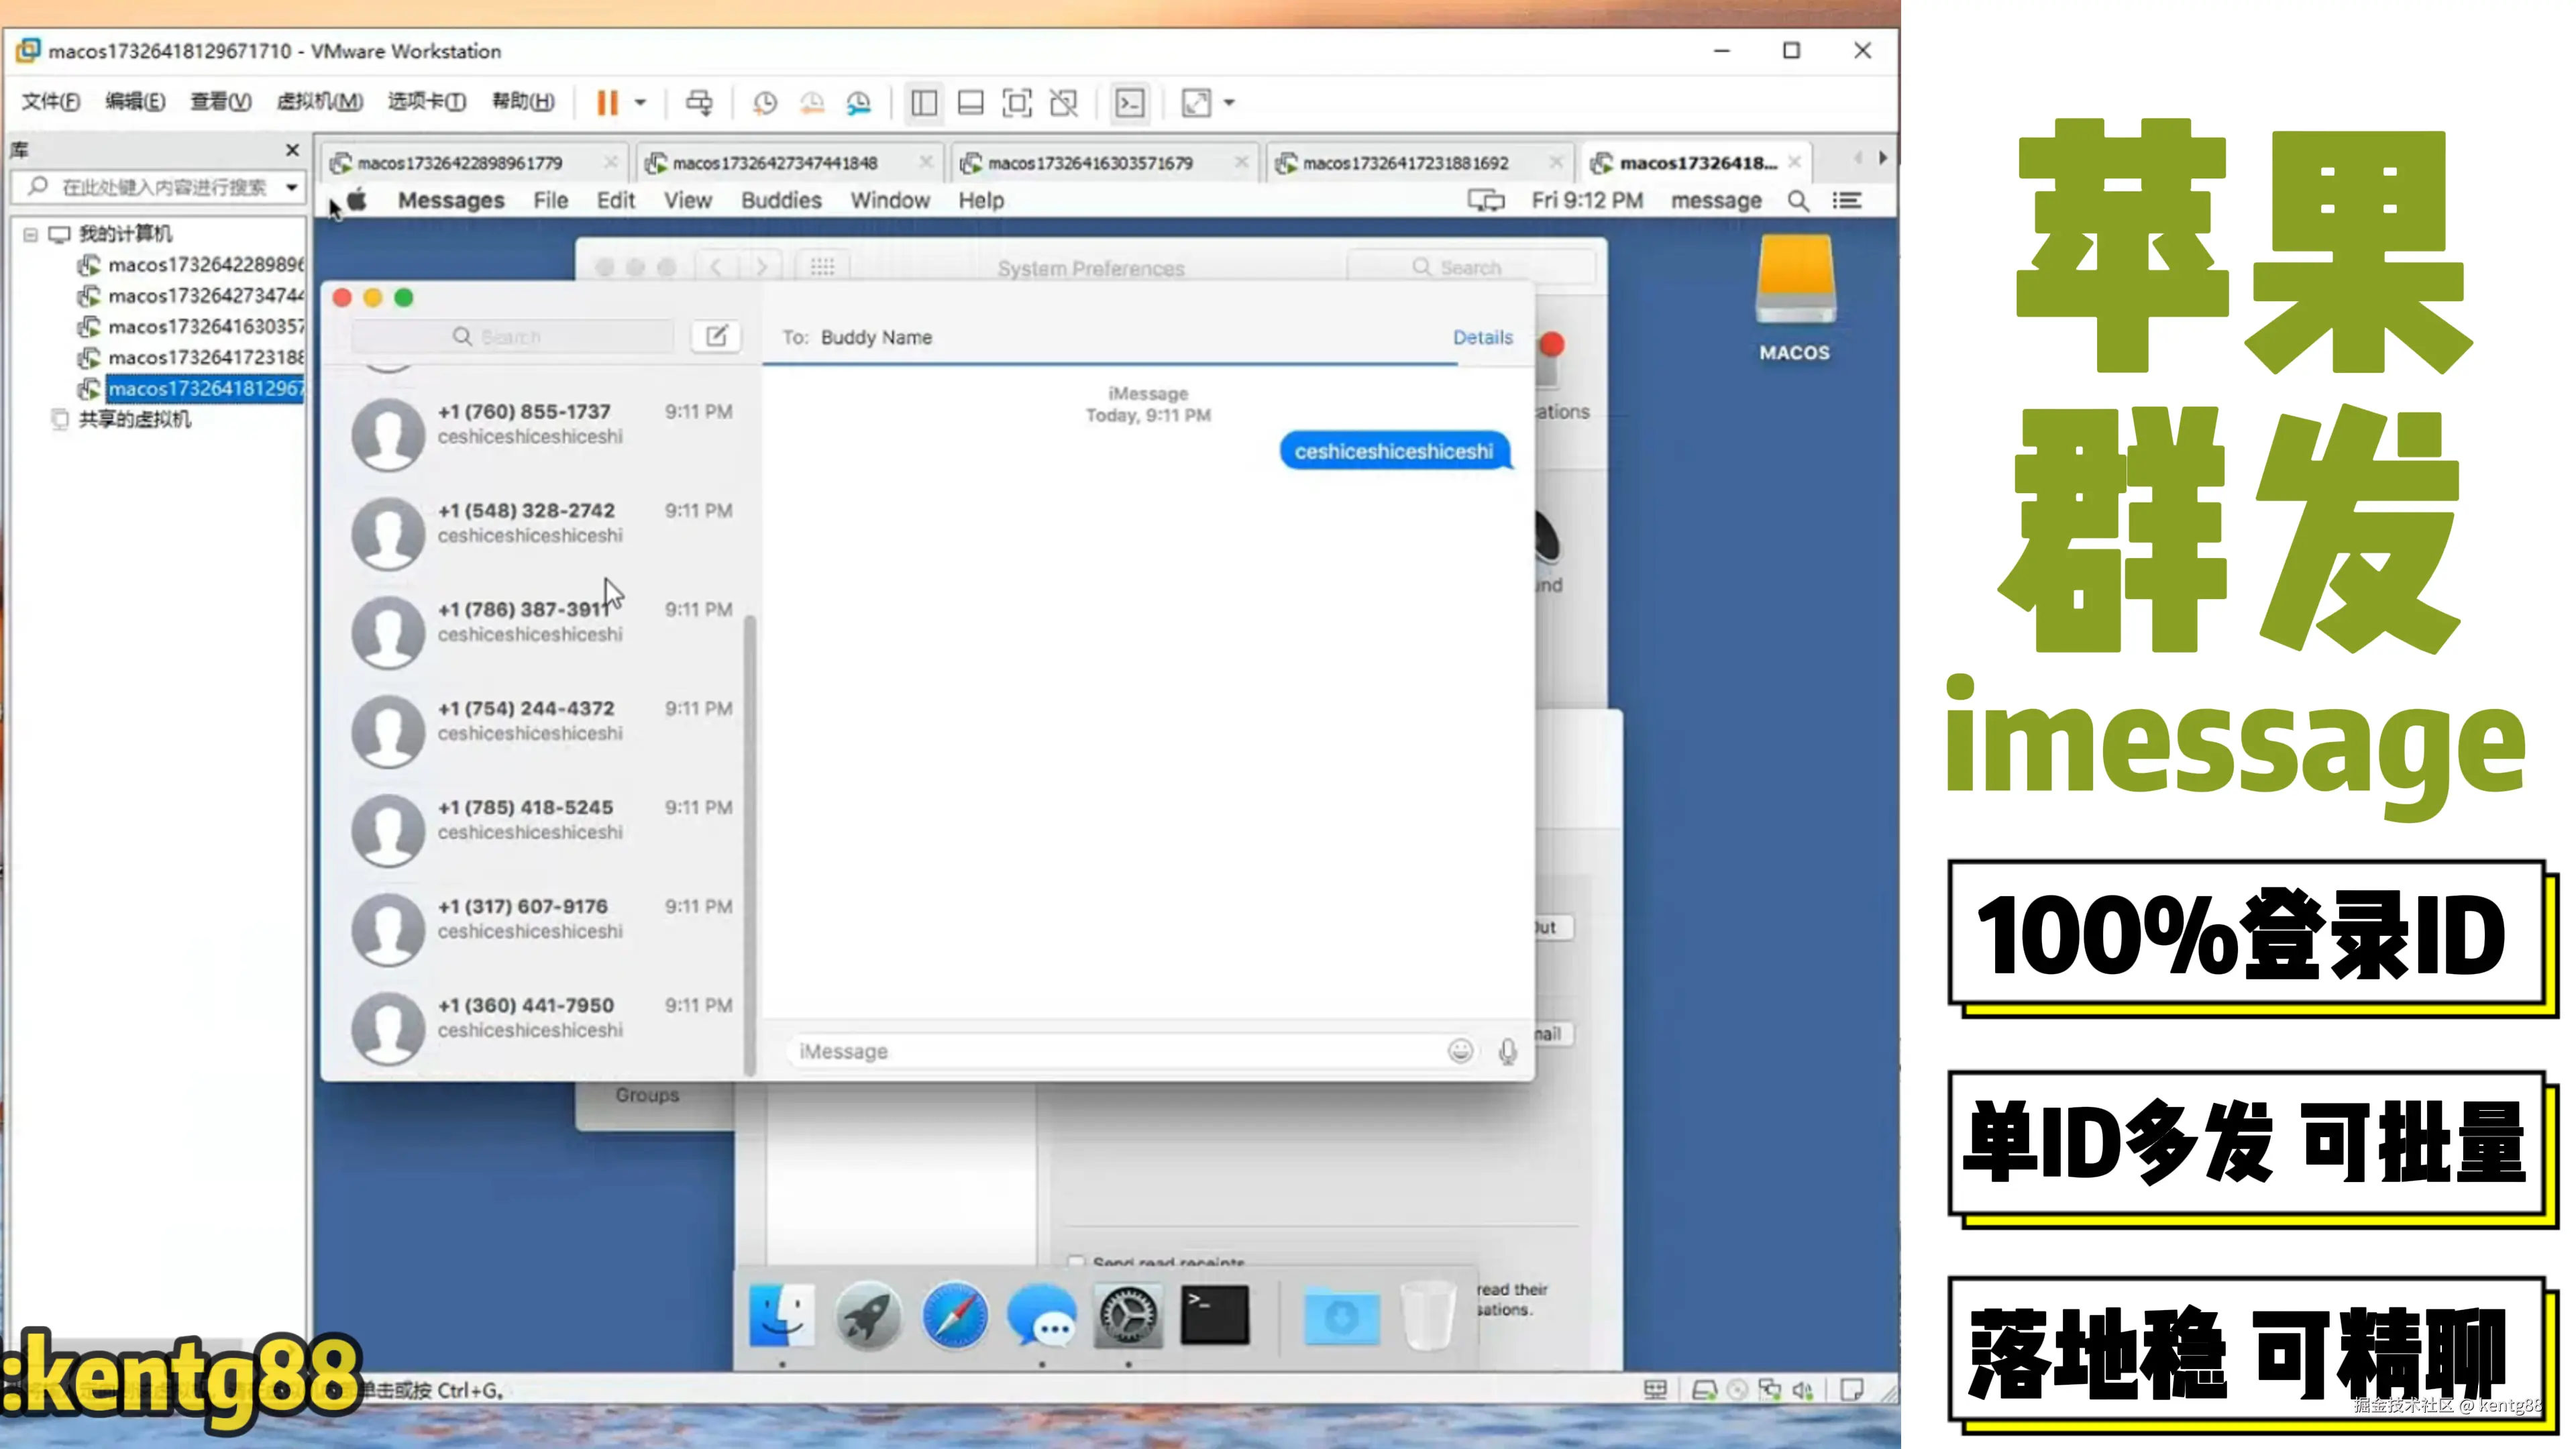Open the pause button dropdown arrow
Viewport: 2576px width, 1449px height.
(641, 103)
